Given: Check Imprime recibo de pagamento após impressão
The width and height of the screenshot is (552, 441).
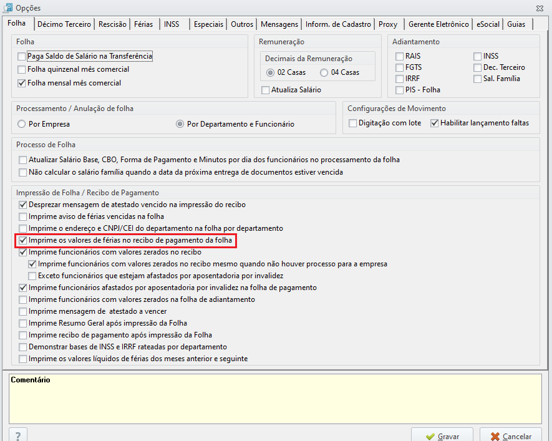Looking at the screenshot, I should click(x=23, y=335).
